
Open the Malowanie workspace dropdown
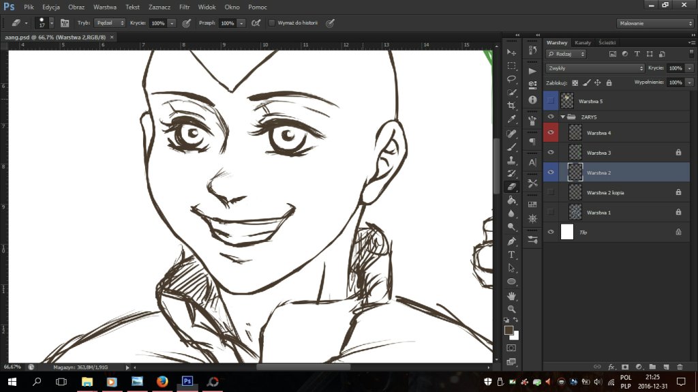(x=655, y=23)
